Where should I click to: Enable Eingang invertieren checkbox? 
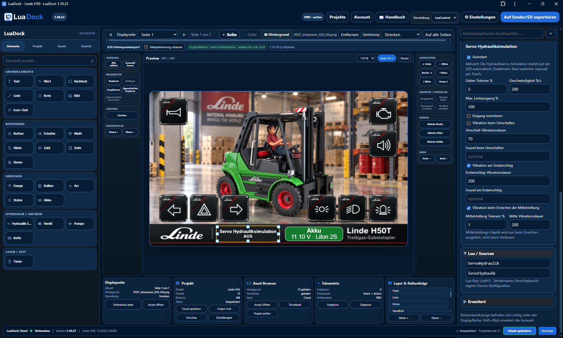tap(469, 116)
